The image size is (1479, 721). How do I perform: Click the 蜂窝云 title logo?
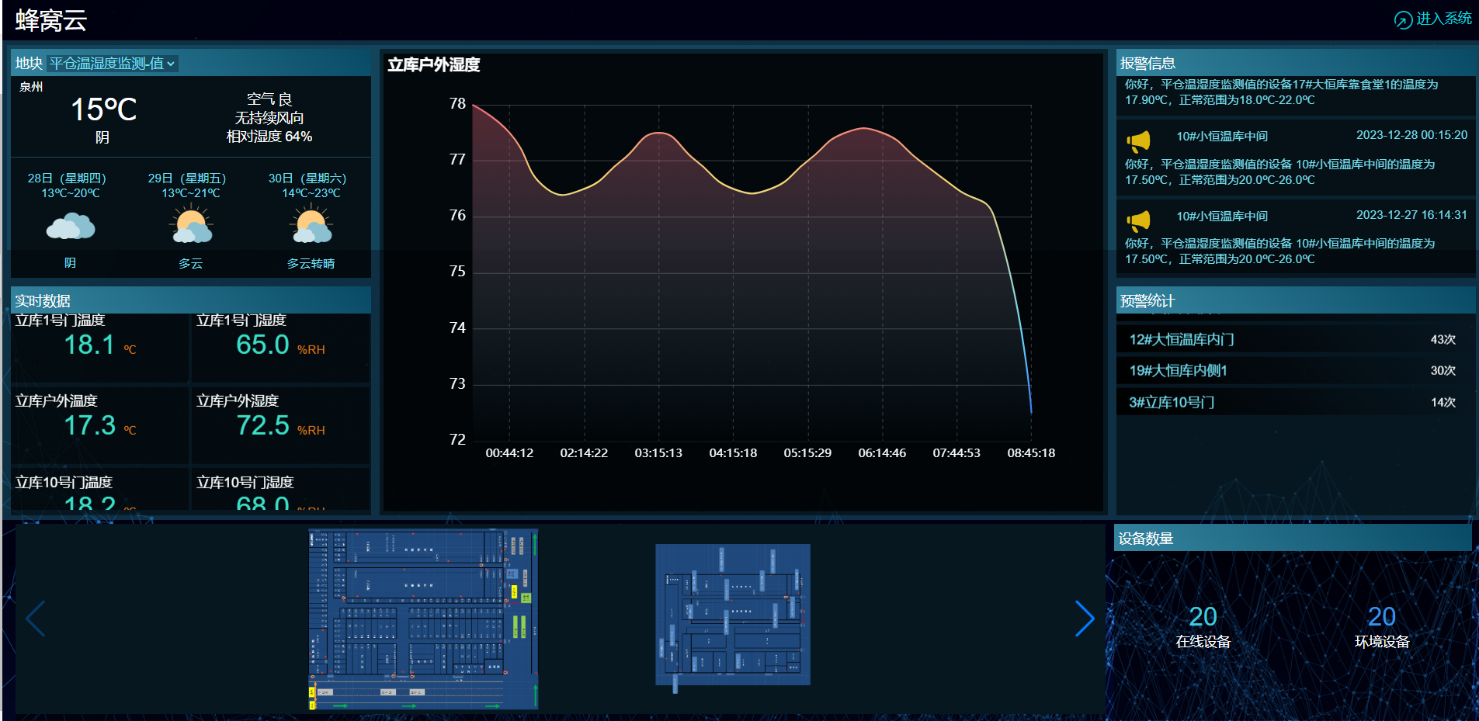[51, 20]
